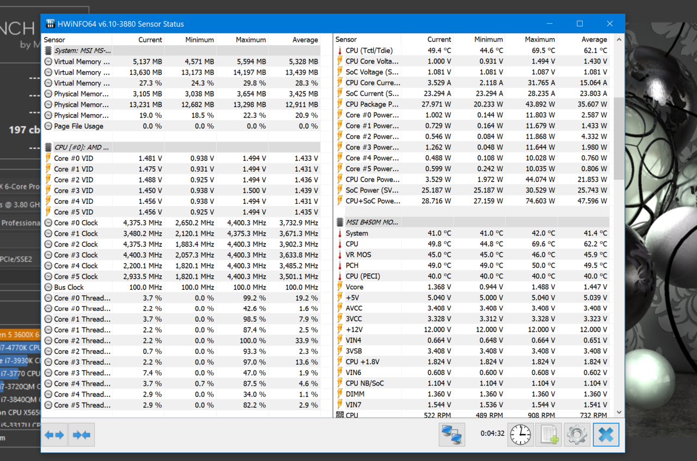Click the Average column header in the left pane
The height and width of the screenshot is (461, 697).
tap(295, 40)
